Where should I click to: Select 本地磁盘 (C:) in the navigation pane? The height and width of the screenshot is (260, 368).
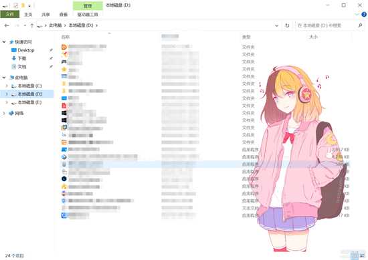pyautogui.click(x=30, y=86)
